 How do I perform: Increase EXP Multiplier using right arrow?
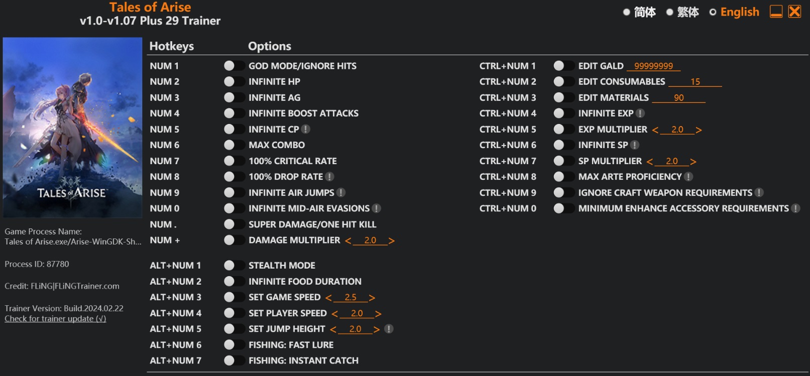point(699,130)
